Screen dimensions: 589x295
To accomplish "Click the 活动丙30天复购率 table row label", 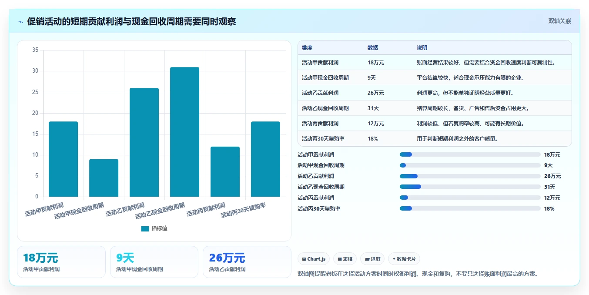I will pyautogui.click(x=323, y=139).
